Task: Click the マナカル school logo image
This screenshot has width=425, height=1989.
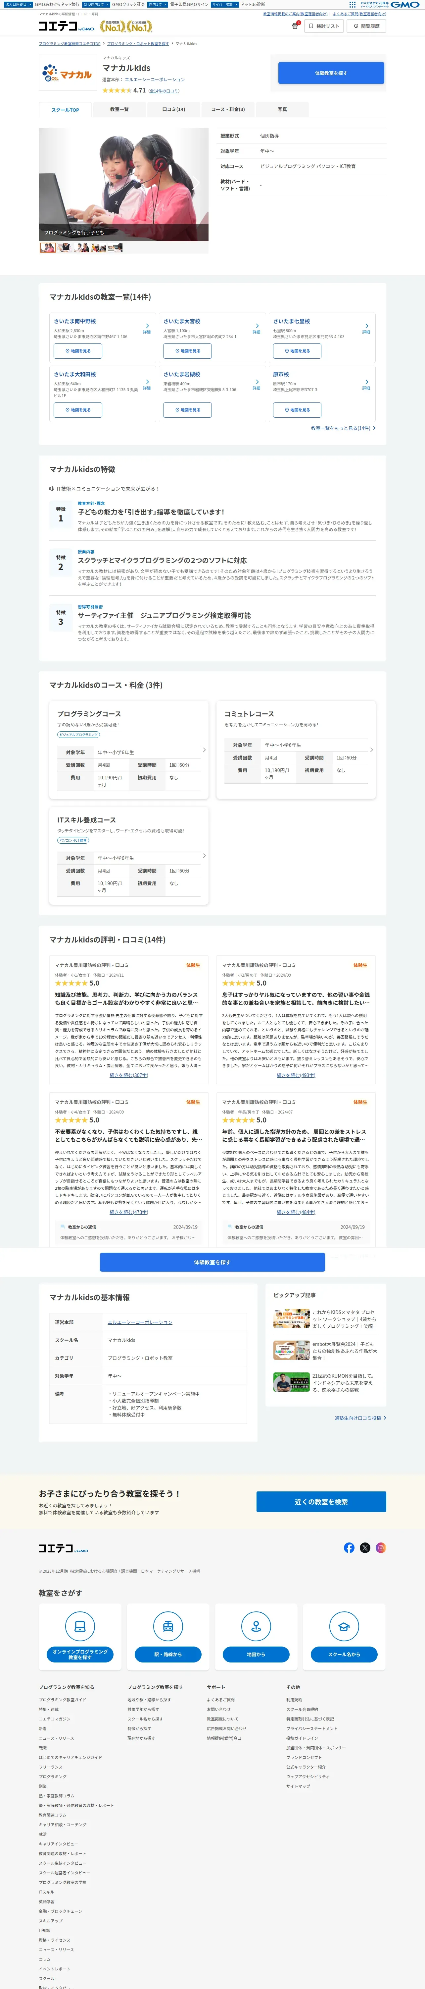Action: pos(69,73)
